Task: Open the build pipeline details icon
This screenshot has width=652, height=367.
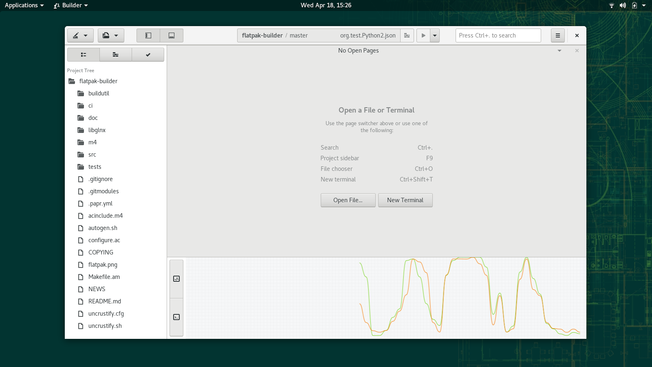Action: pyautogui.click(x=407, y=35)
